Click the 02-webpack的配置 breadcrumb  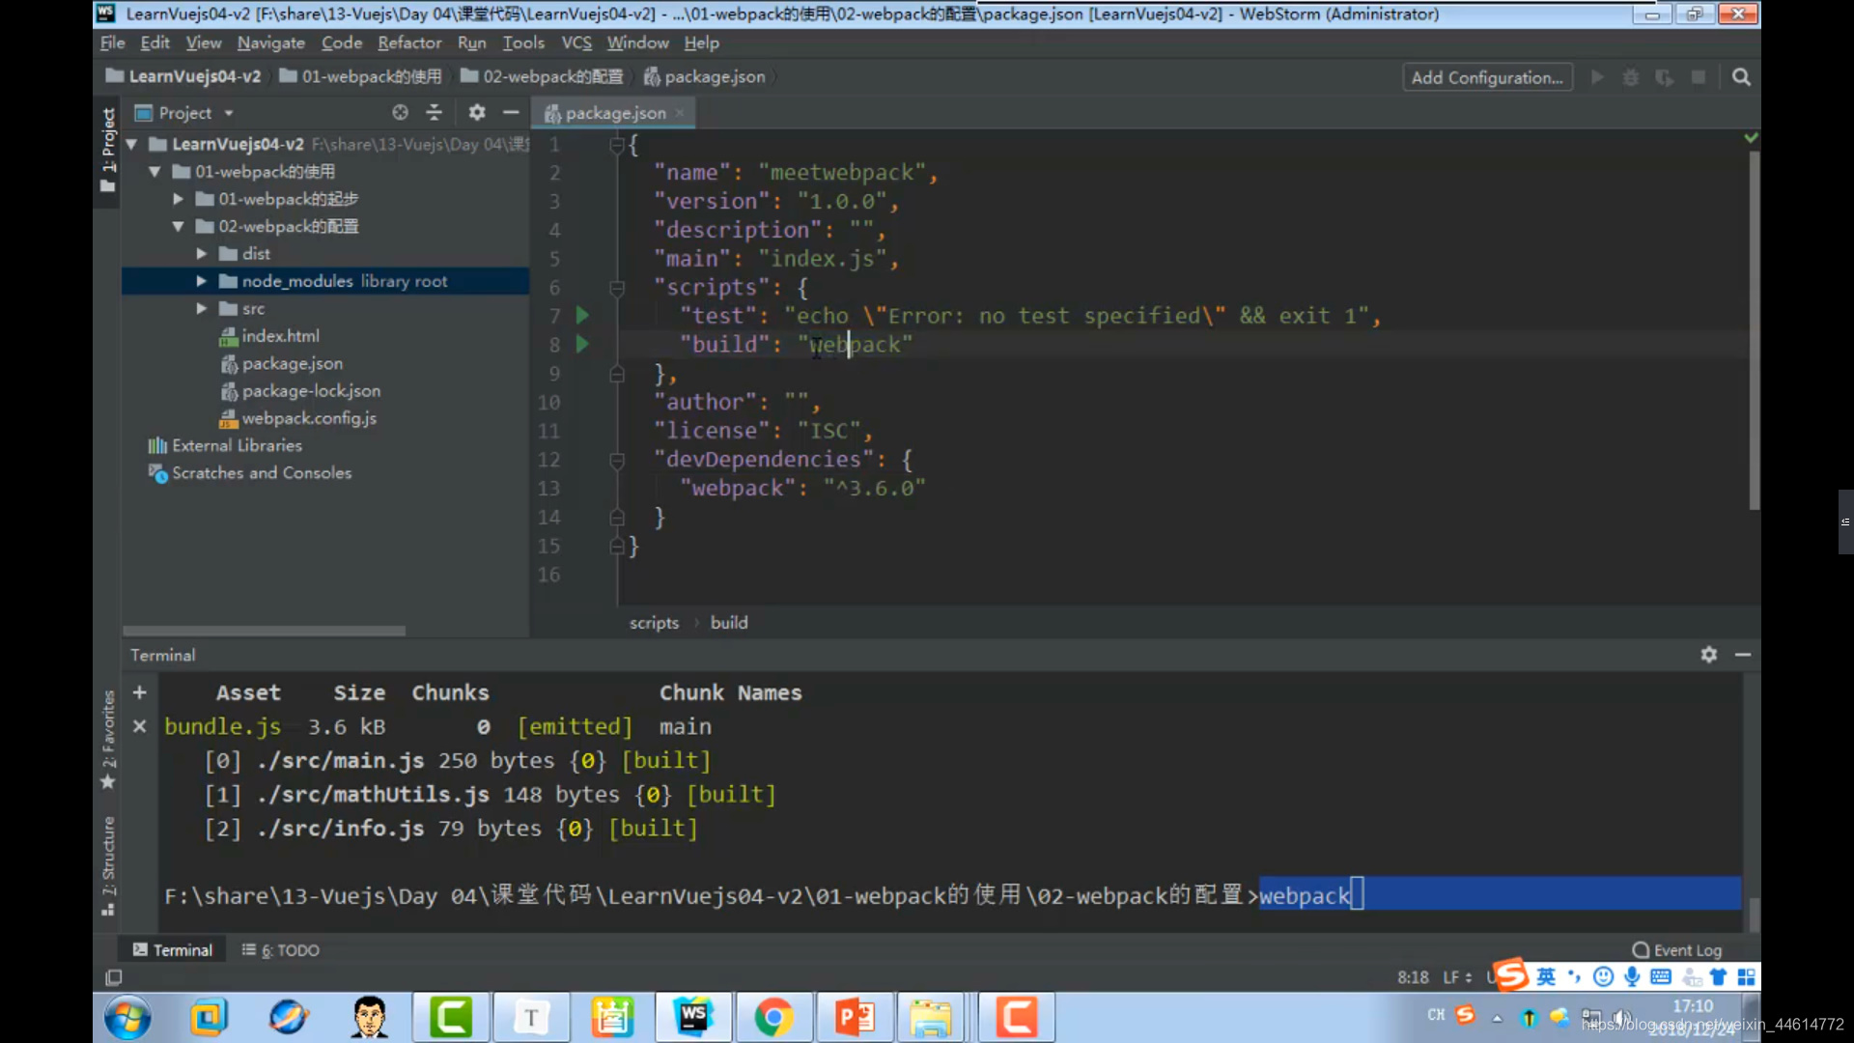(x=542, y=76)
